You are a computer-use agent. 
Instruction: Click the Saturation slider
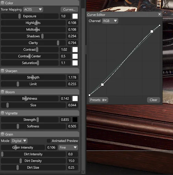[x=30, y=63]
